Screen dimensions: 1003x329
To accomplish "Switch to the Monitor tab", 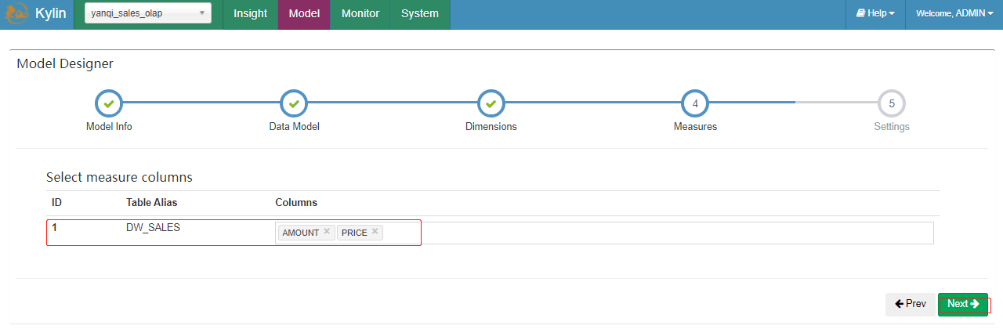I will 360,14.
